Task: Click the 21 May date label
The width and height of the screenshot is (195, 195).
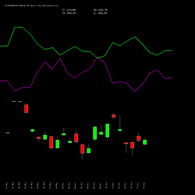Action: 25,185
